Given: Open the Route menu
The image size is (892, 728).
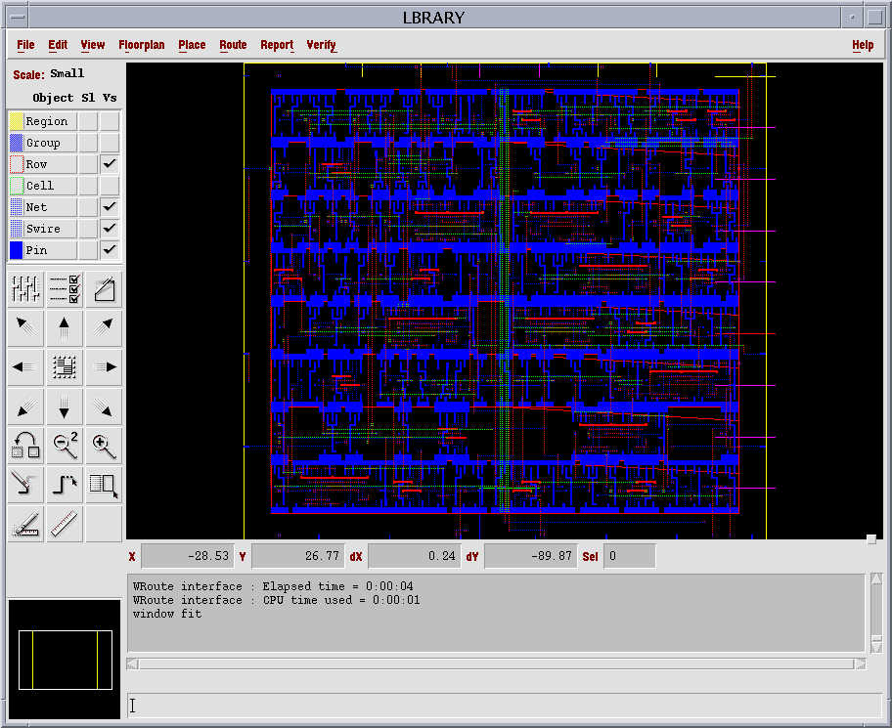Looking at the screenshot, I should coord(233,45).
